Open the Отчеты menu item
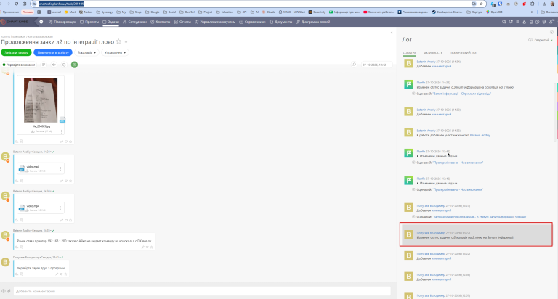Screen dimensions: 558x299 click(182, 22)
